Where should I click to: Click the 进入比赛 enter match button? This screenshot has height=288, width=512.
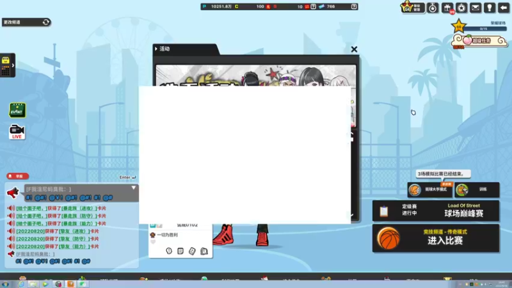pyautogui.click(x=436, y=238)
